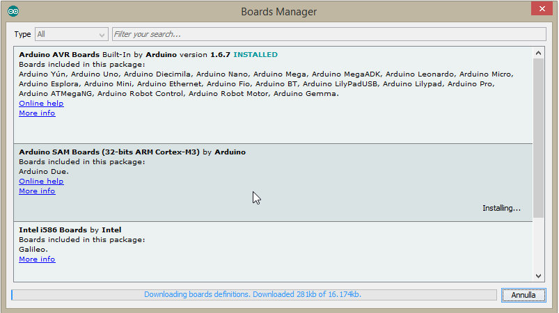Viewport: 559px width, 313px height.
Task: Select the Arduino AVR Boards package entry
Action: click(x=273, y=95)
